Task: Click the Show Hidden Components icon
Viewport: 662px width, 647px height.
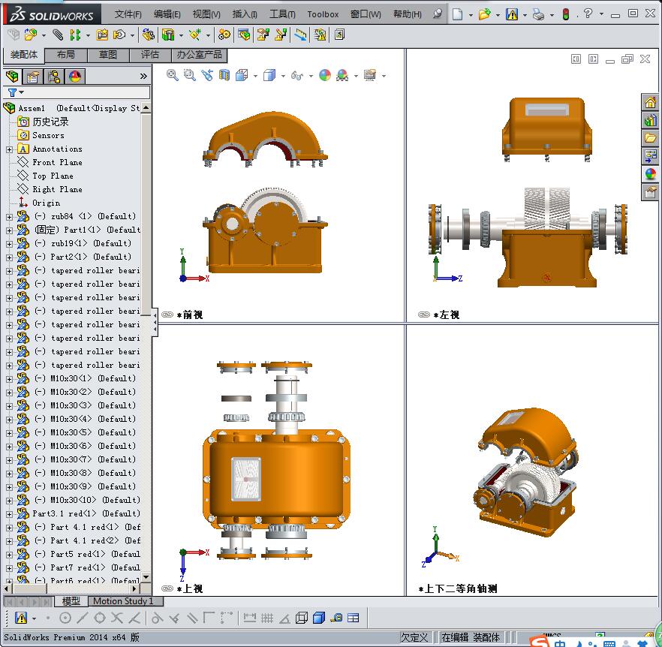Action: [148, 35]
